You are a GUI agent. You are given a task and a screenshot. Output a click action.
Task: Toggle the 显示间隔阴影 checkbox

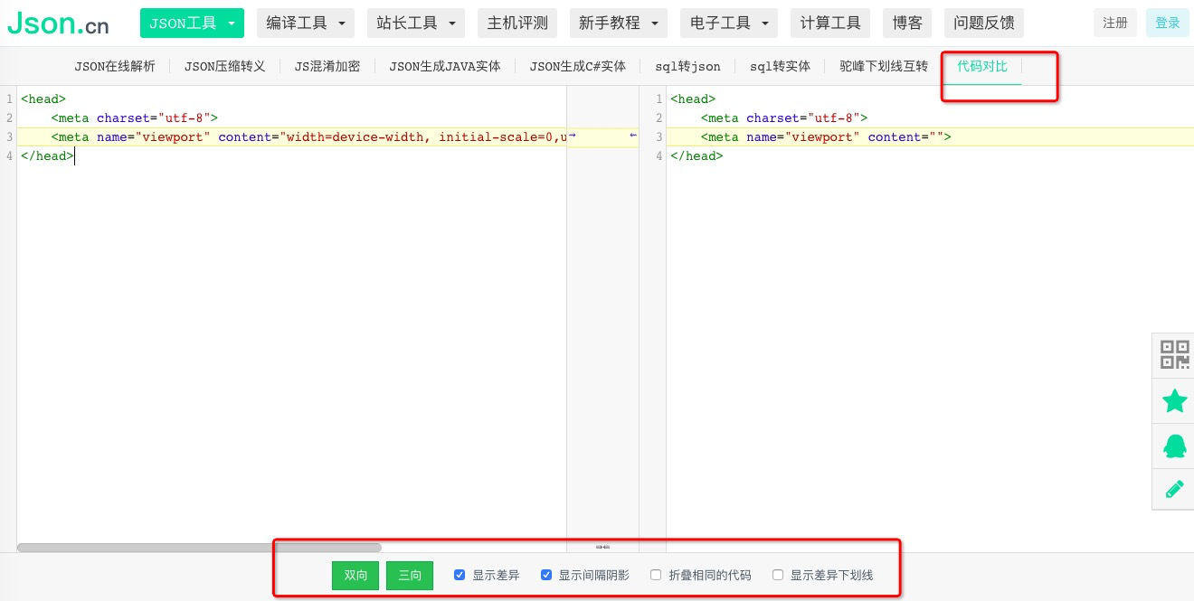546,575
